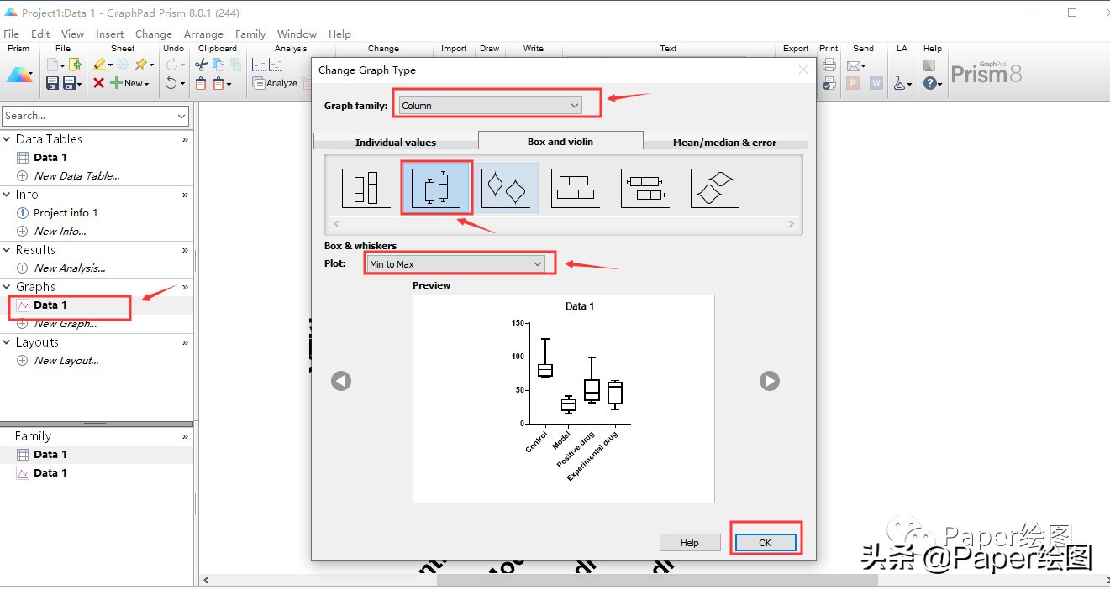Open the Family menu
The width and height of the screenshot is (1110, 589).
click(x=250, y=34)
